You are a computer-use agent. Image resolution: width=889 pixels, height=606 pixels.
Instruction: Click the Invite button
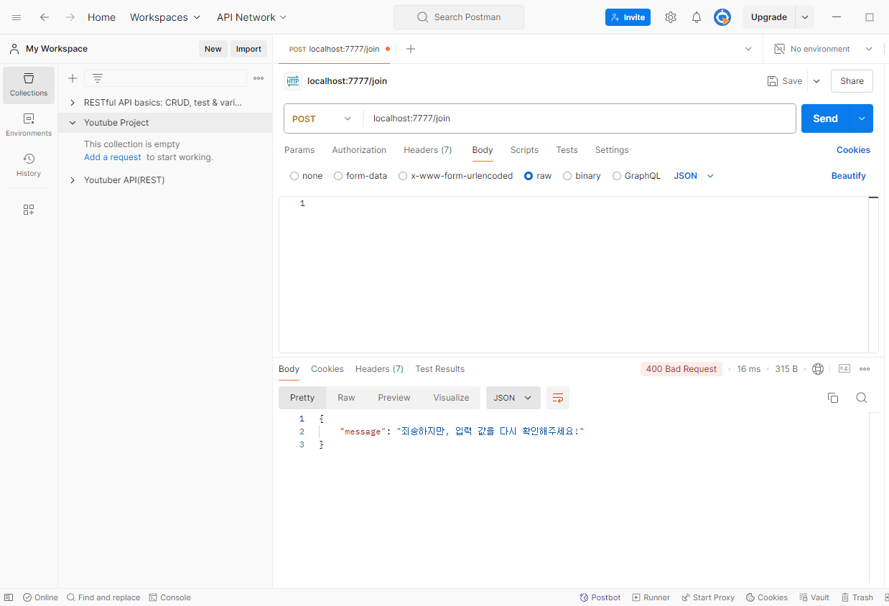click(x=628, y=17)
